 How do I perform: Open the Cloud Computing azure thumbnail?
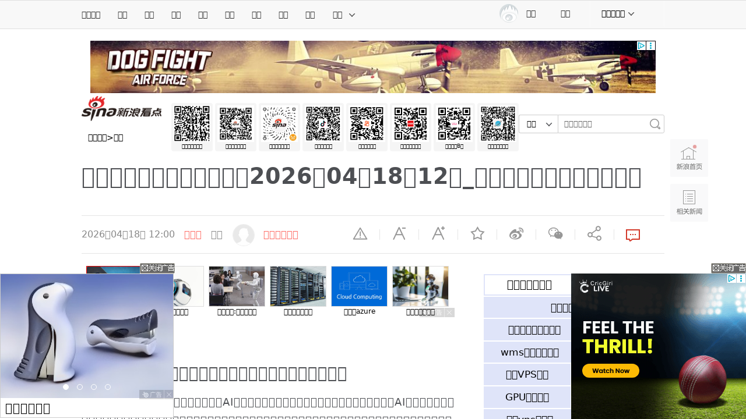pos(359,286)
